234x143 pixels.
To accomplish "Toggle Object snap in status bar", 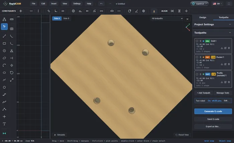I will 225,141.
